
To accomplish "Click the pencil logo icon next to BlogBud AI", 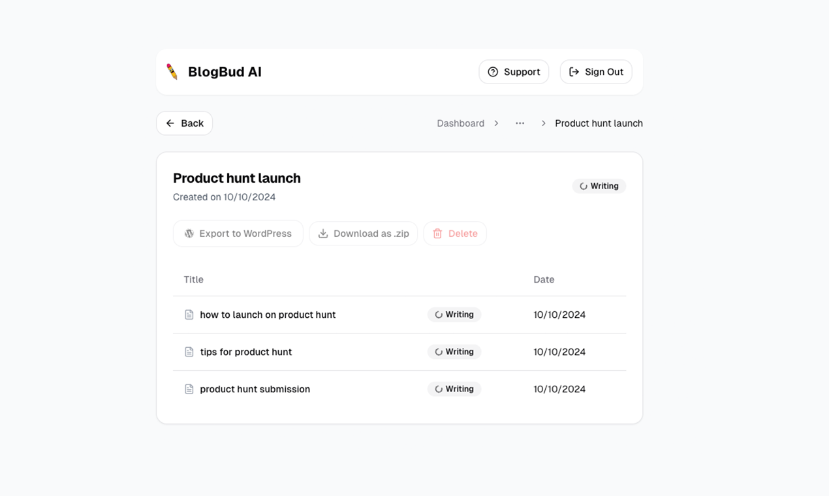I will 172,72.
